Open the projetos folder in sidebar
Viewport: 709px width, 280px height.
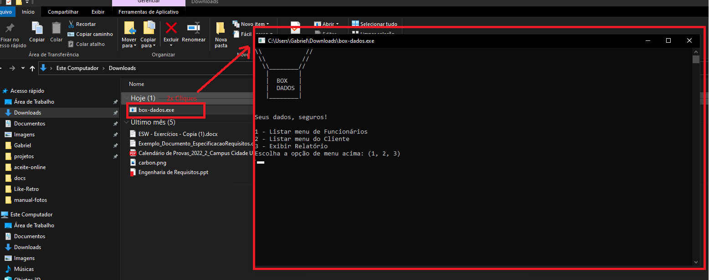tap(20, 156)
